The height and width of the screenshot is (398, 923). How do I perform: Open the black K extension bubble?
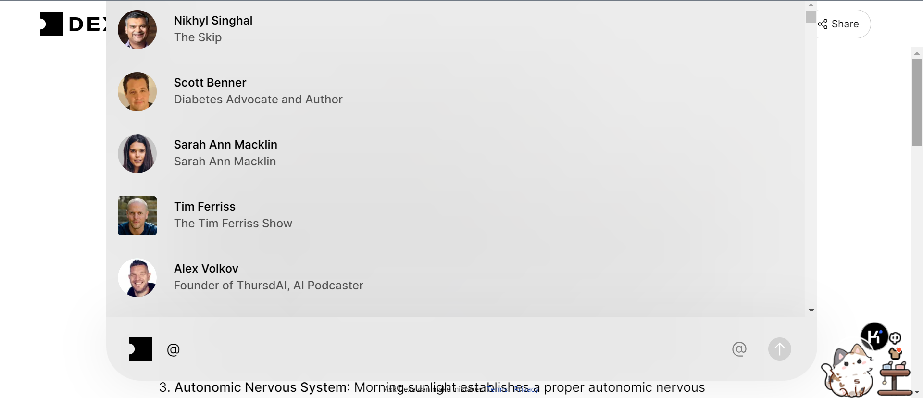pyautogui.click(x=873, y=336)
